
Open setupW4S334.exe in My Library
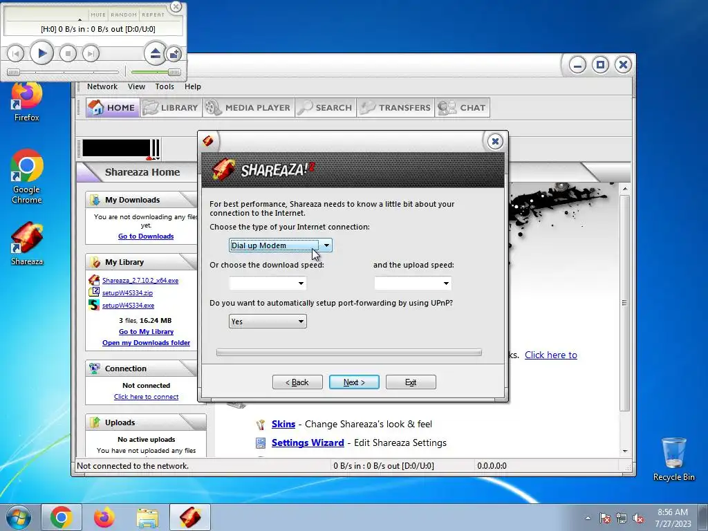[x=128, y=305]
